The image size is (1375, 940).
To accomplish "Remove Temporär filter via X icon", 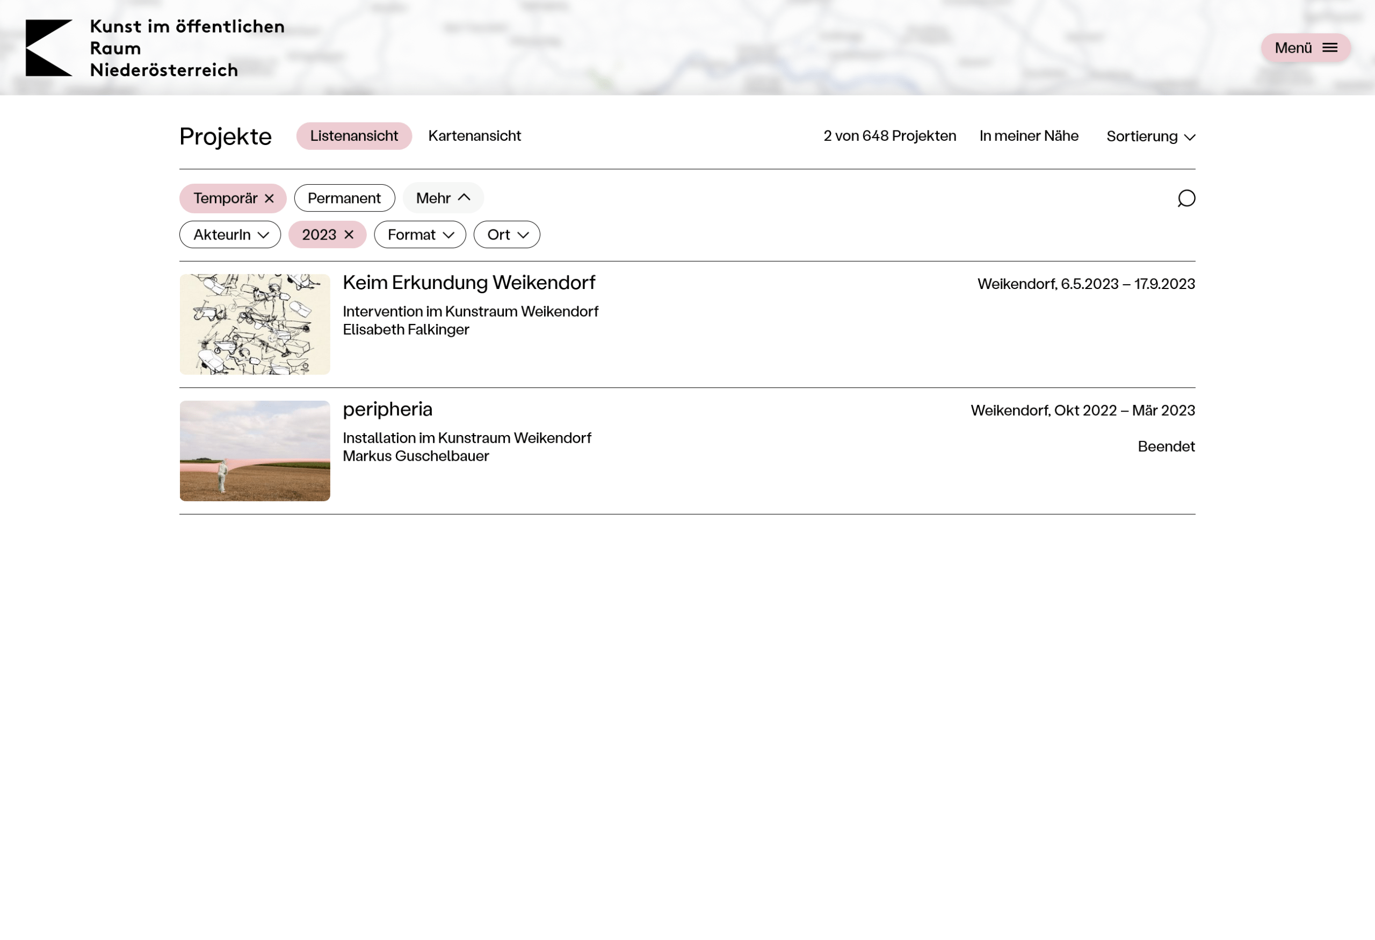I will click(269, 199).
